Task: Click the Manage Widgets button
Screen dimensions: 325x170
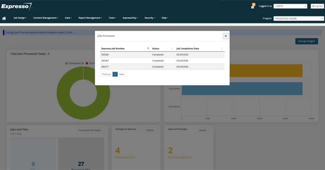Action: [x=306, y=41]
